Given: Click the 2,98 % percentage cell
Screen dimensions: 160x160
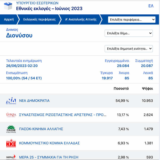Looking at the screenshot, I should pyautogui.click(x=123, y=157).
